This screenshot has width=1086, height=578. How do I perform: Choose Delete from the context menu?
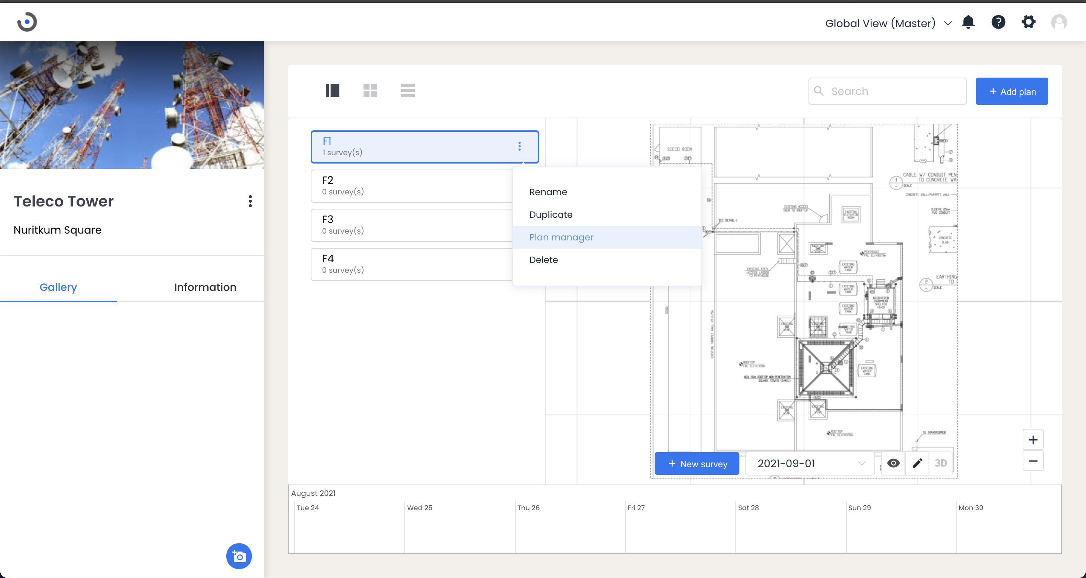607,260
